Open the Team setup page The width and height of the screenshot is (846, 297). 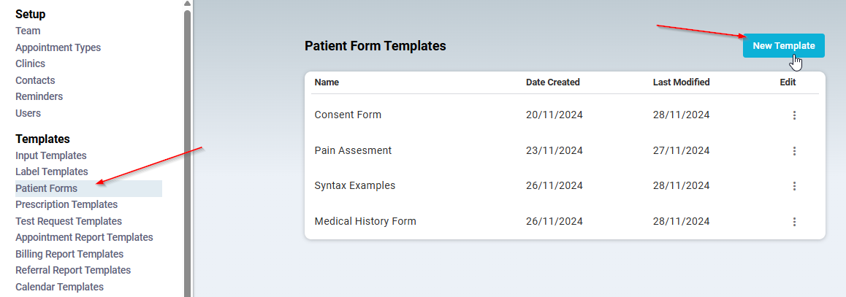point(28,31)
